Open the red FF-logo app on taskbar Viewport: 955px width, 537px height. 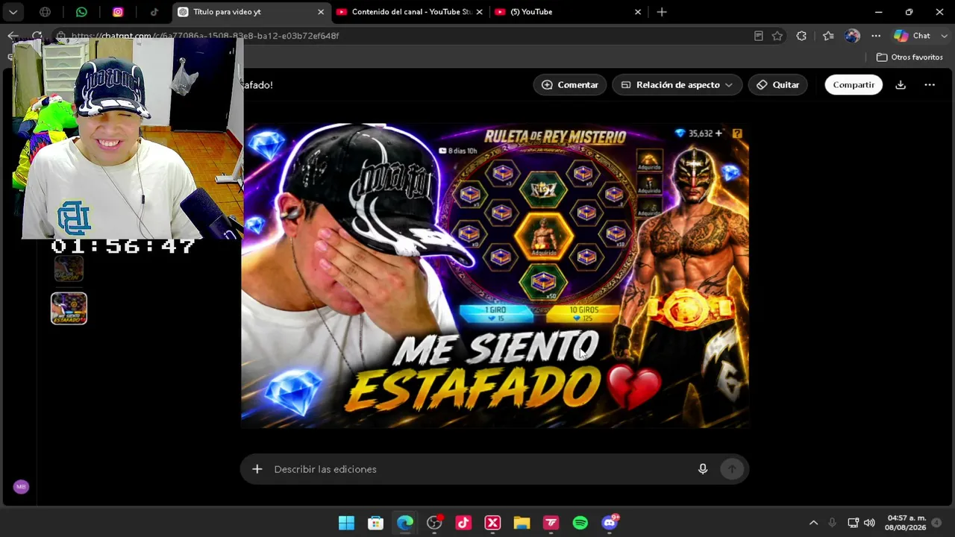(551, 523)
